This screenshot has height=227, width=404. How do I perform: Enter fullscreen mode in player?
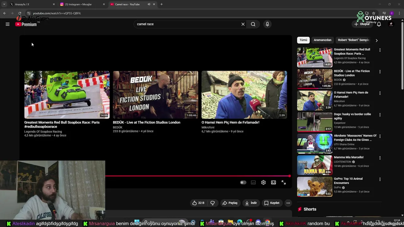[x=284, y=183]
